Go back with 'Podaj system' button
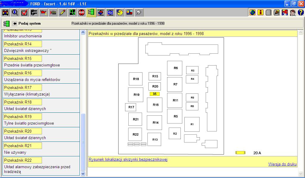This screenshot has height=178, width=305. click(27, 23)
